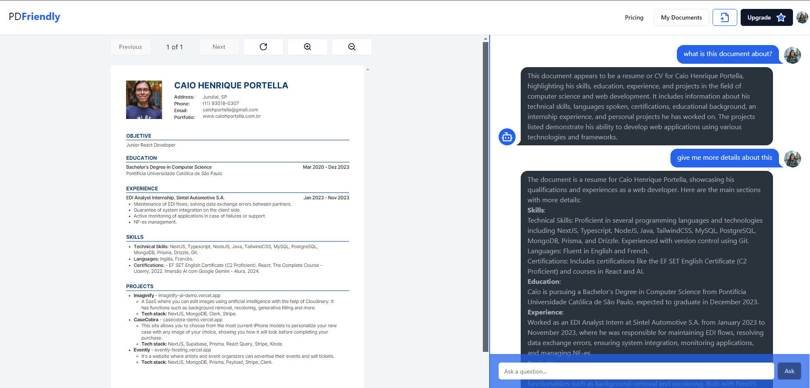Click the Ask button

tap(790, 371)
